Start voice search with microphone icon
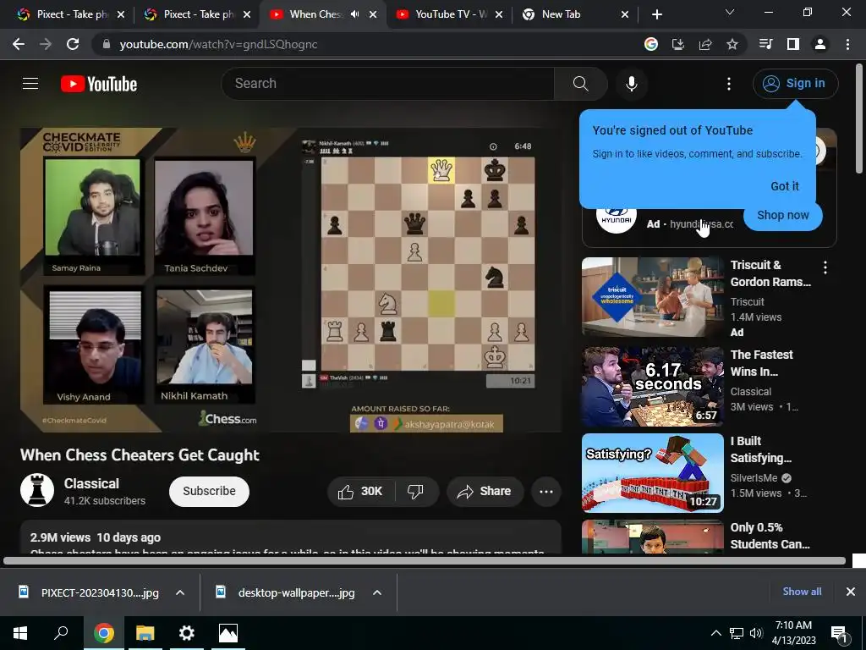 coord(631,84)
